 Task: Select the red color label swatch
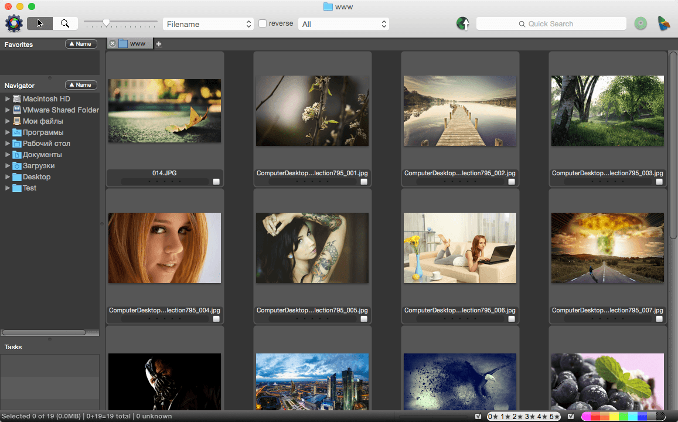click(x=597, y=416)
